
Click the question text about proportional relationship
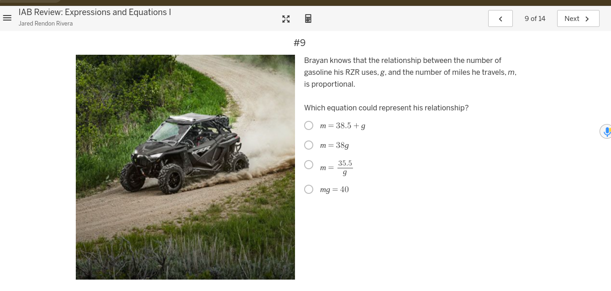point(410,72)
